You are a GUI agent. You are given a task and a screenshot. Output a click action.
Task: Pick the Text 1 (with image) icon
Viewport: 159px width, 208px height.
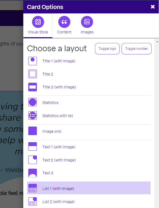[33, 147]
